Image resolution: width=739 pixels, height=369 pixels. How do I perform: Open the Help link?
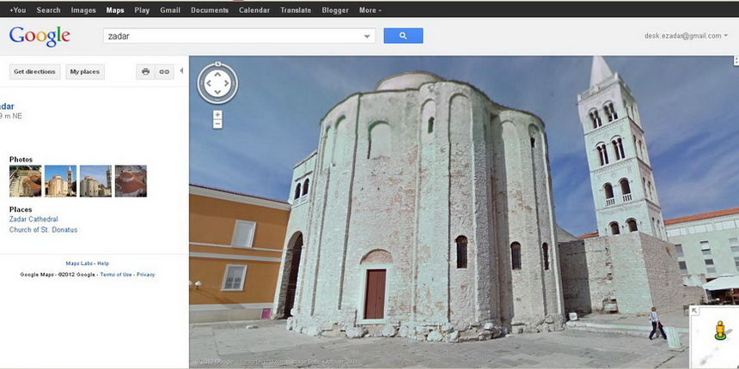(x=103, y=263)
